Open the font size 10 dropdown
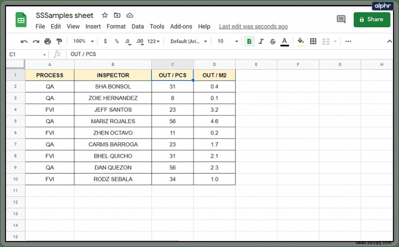The image size is (399, 247). (x=228, y=41)
